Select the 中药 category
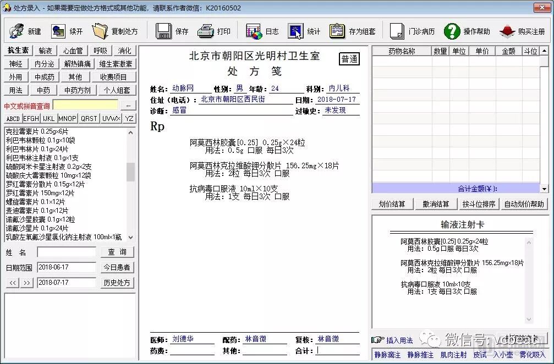554x364 pixels. point(43,90)
